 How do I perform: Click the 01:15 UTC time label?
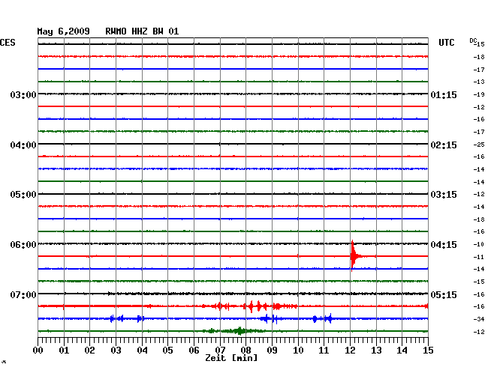(444, 94)
